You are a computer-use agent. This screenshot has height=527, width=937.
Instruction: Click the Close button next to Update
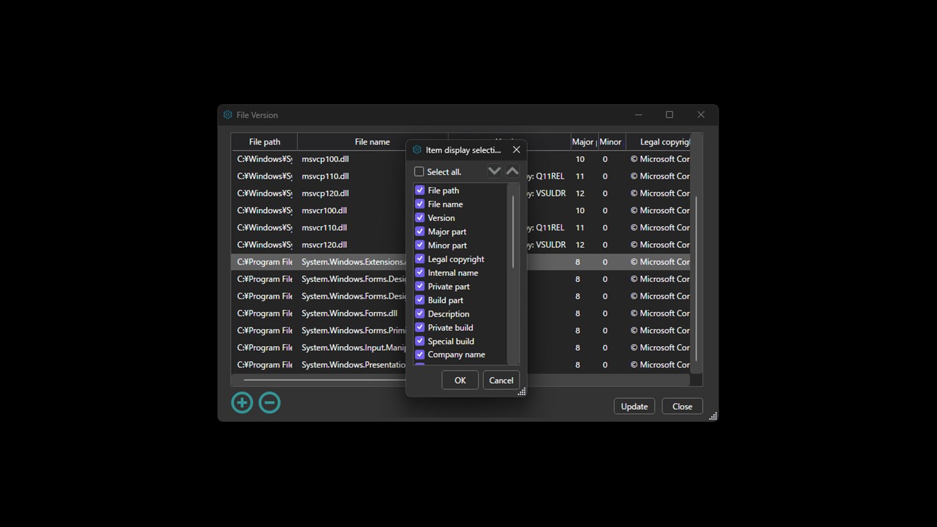[682, 406]
